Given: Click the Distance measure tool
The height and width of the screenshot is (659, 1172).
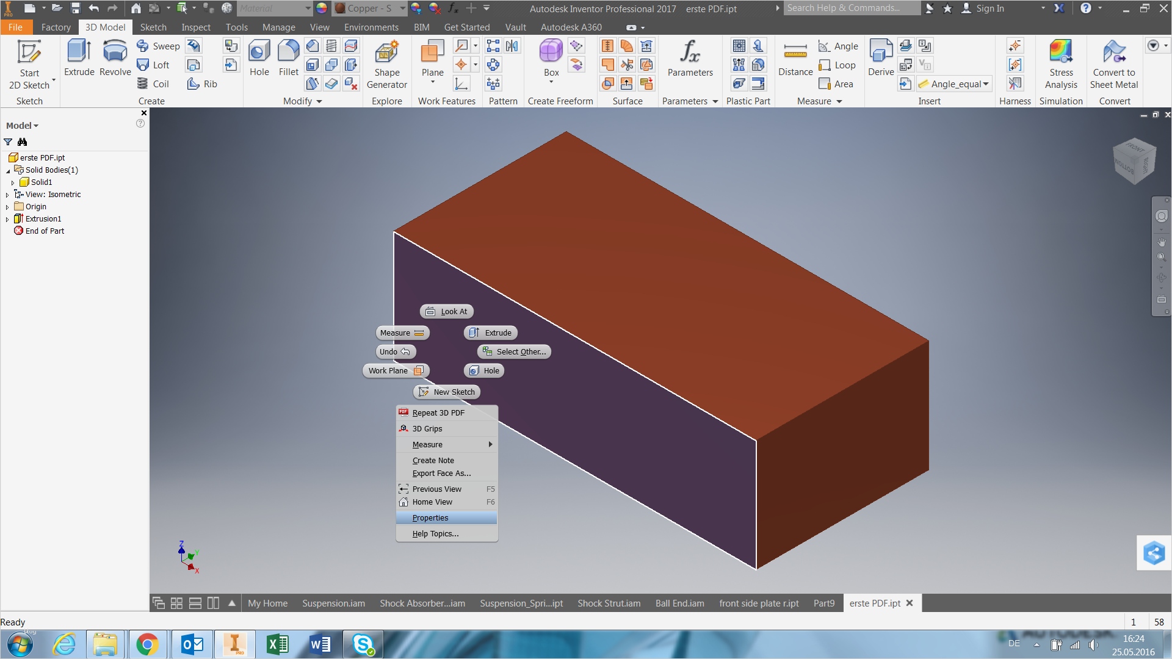Looking at the screenshot, I should click(795, 58).
